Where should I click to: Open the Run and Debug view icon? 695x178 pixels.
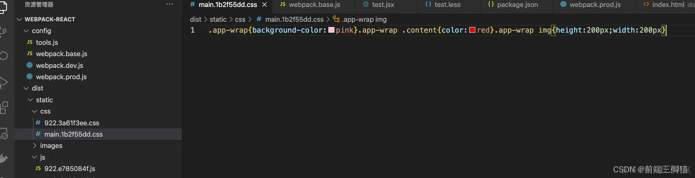click(x=3, y=82)
